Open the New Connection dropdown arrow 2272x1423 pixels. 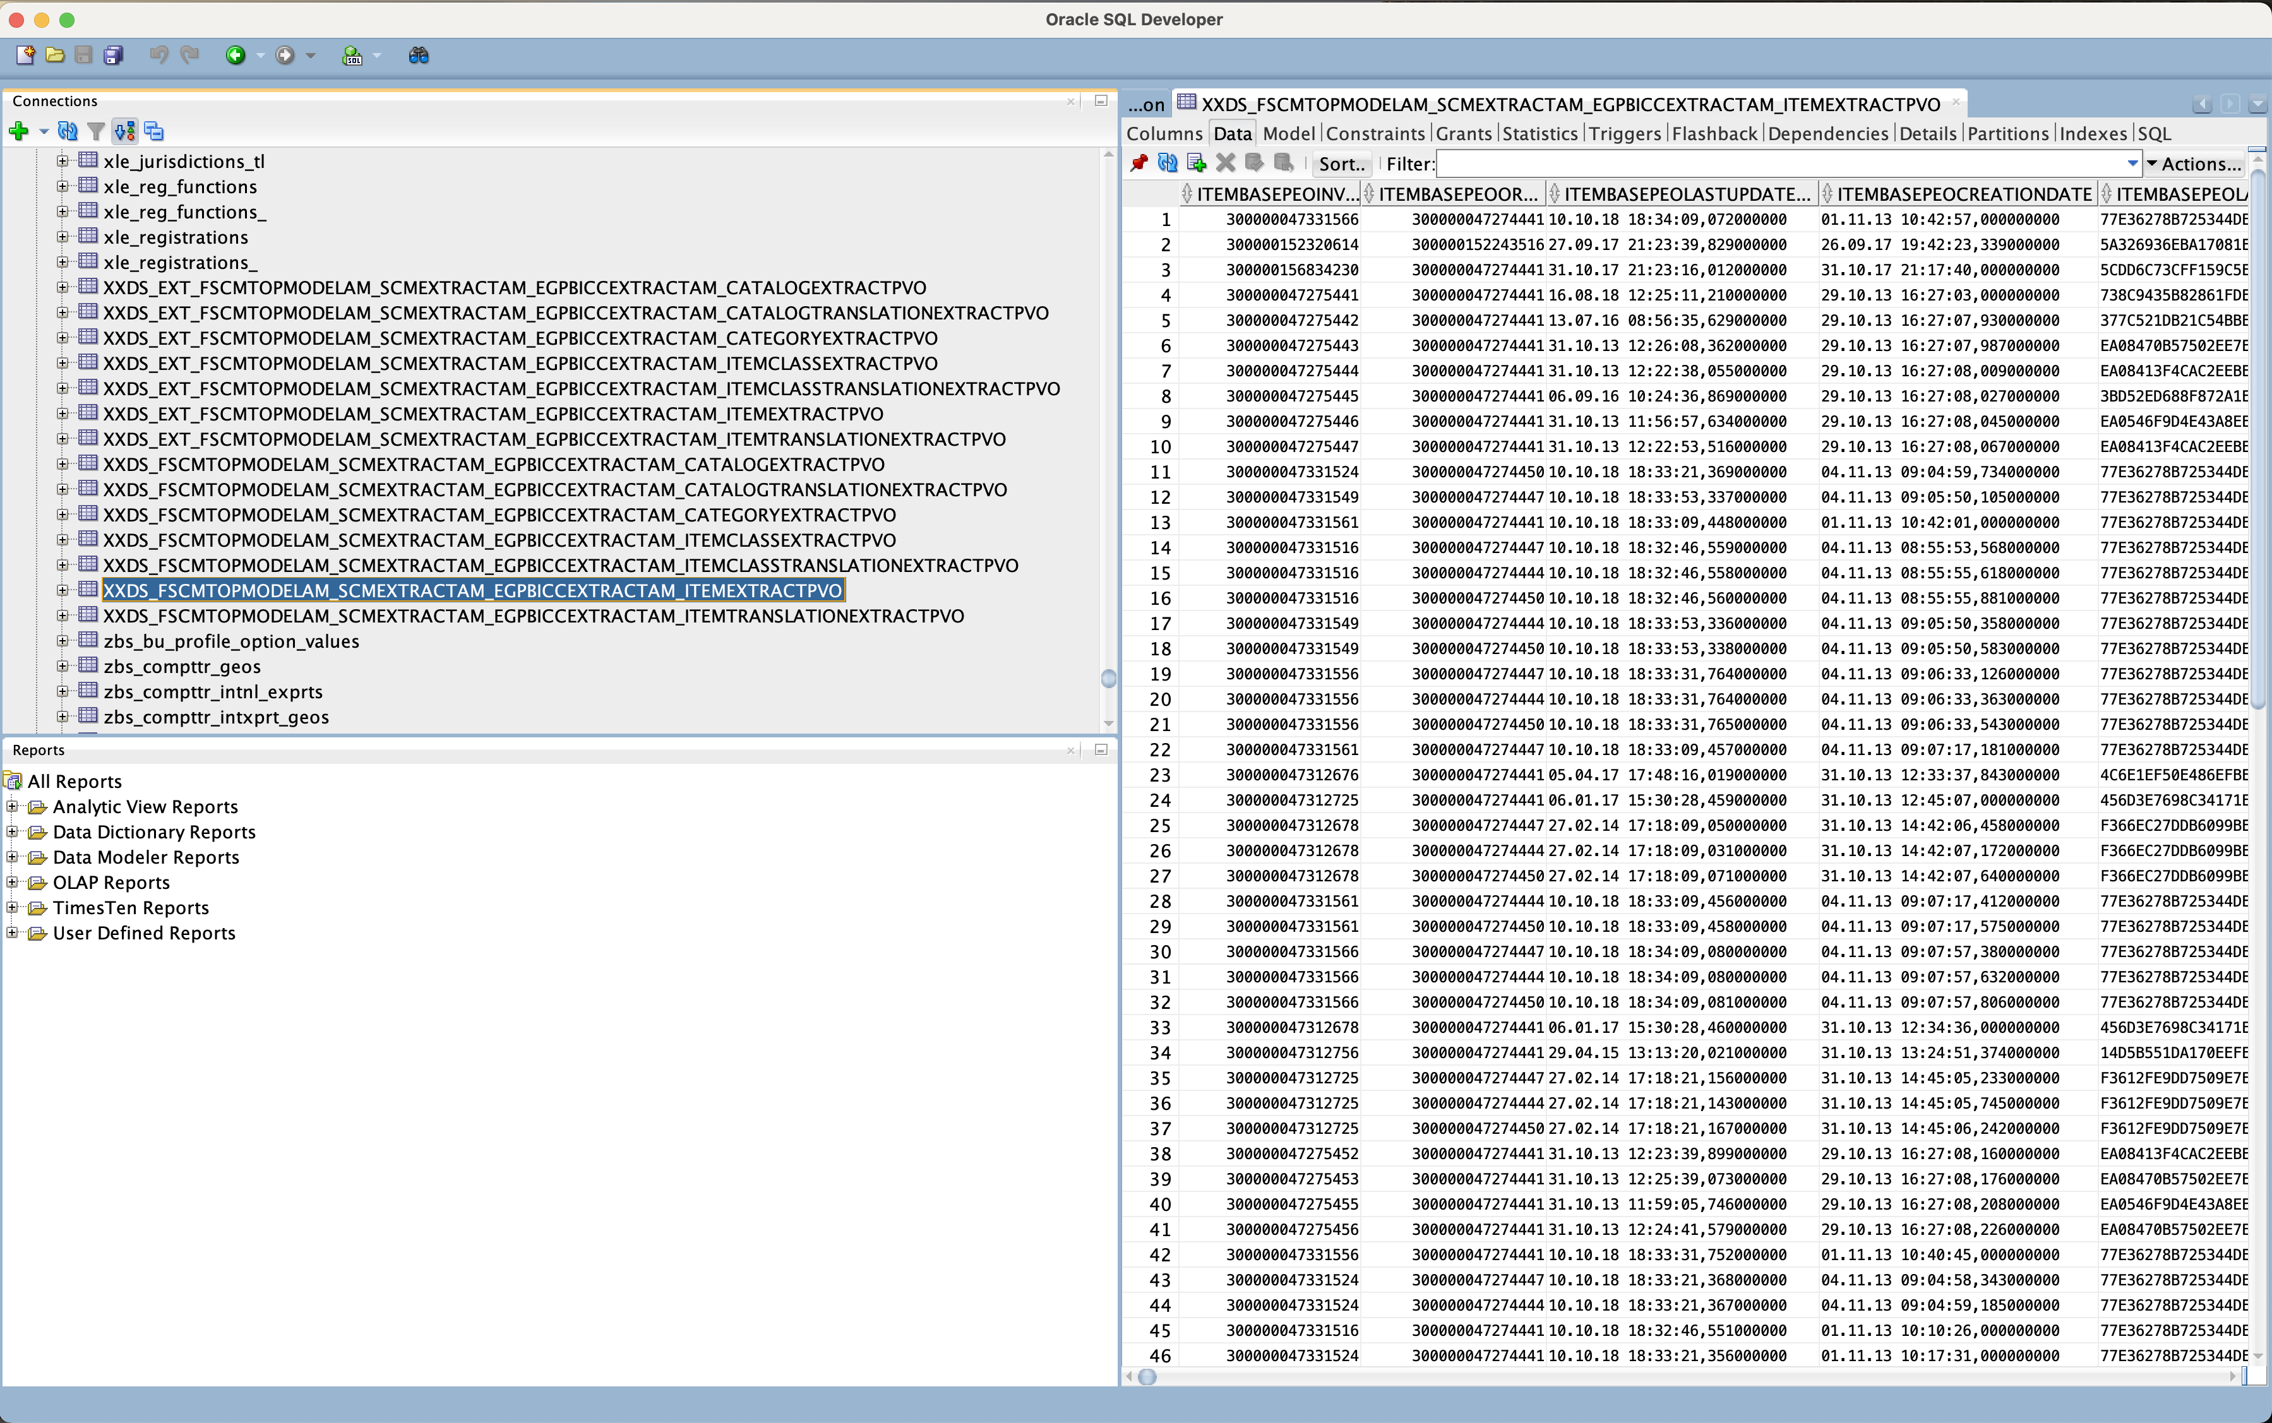(x=44, y=132)
